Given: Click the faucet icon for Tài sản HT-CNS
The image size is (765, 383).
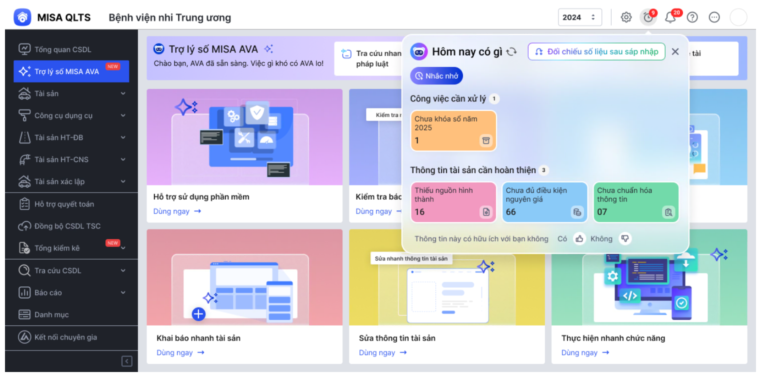Looking at the screenshot, I should point(24,159).
